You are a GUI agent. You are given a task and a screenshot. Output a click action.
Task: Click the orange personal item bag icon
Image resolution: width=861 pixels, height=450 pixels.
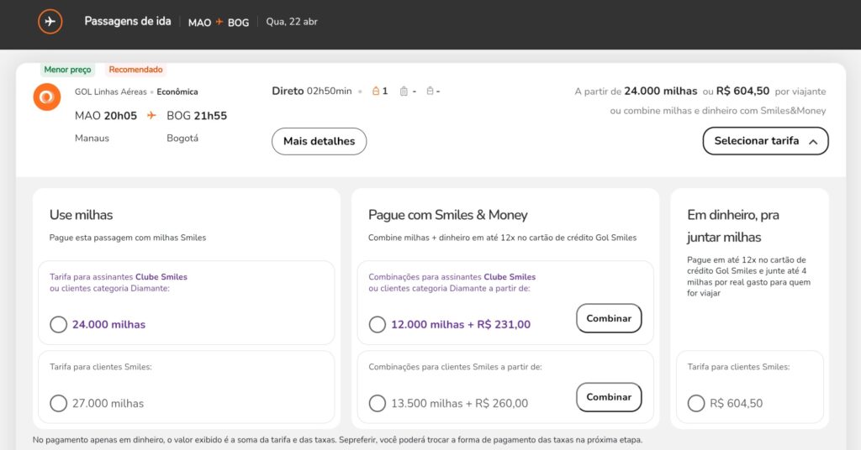376,92
